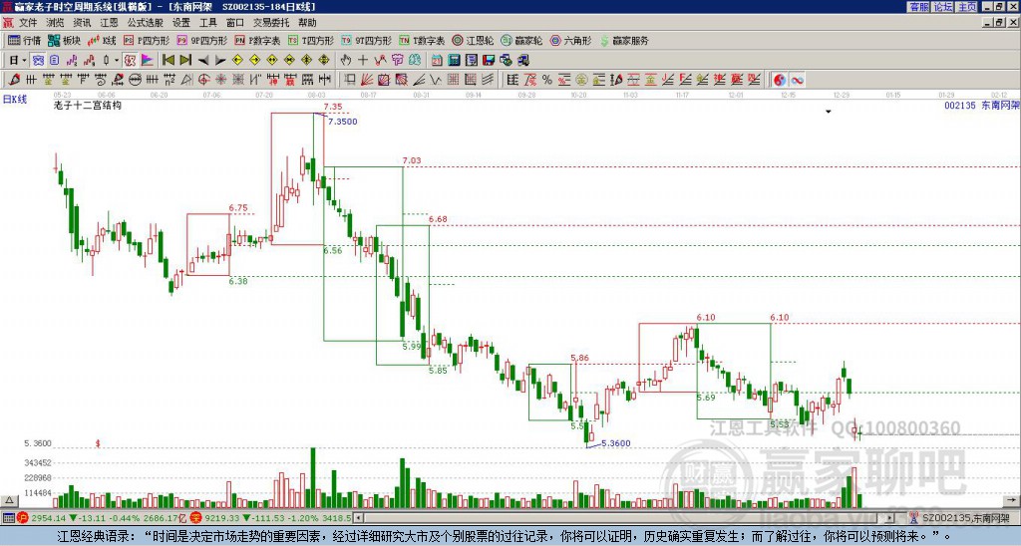
Task: Click the 板块 toolbar button
Action: tap(65, 40)
